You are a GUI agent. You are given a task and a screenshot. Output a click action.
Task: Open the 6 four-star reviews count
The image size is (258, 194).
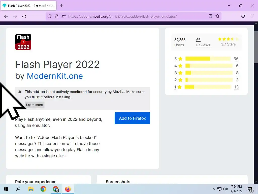[237, 66]
